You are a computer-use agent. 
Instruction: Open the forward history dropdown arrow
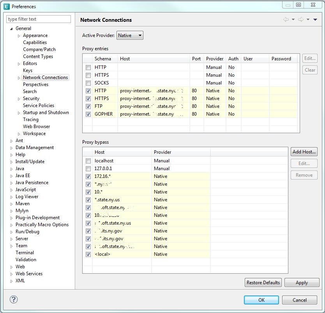(x=308, y=19)
